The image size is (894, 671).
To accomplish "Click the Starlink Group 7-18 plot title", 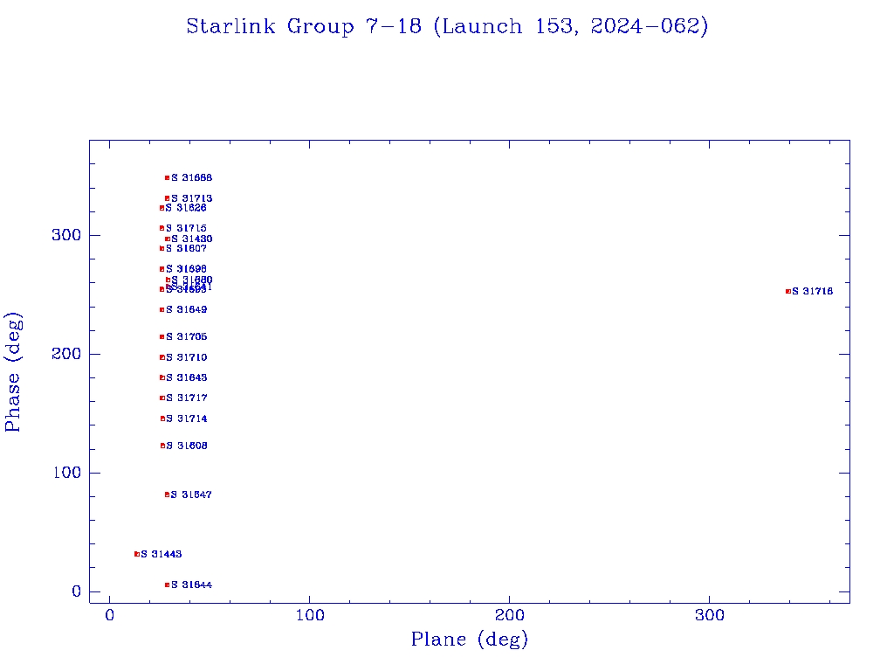I will [447, 27].
